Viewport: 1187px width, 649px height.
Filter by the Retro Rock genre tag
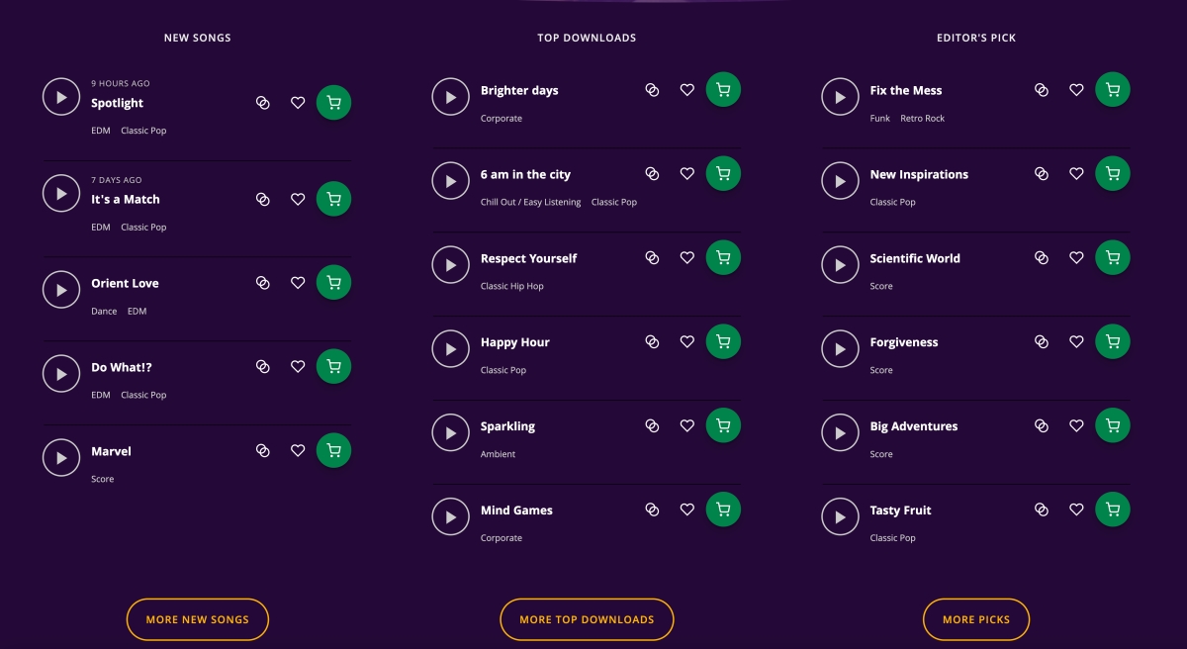pyautogui.click(x=922, y=119)
